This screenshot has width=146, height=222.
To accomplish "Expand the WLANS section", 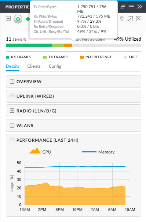I will click(x=73, y=125).
